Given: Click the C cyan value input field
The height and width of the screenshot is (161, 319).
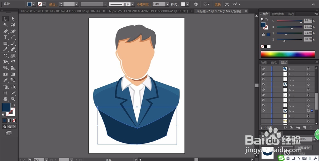Looking at the screenshot, I should [x=308, y=21].
